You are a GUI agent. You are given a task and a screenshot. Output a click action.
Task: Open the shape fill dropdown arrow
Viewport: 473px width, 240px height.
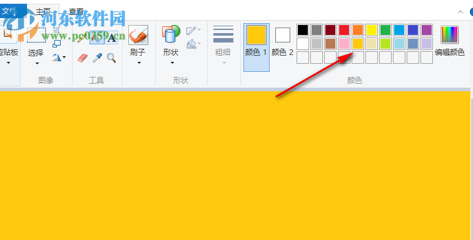point(200,44)
